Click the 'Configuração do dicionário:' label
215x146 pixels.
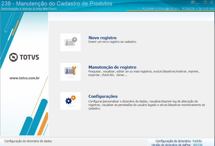[173, 141]
